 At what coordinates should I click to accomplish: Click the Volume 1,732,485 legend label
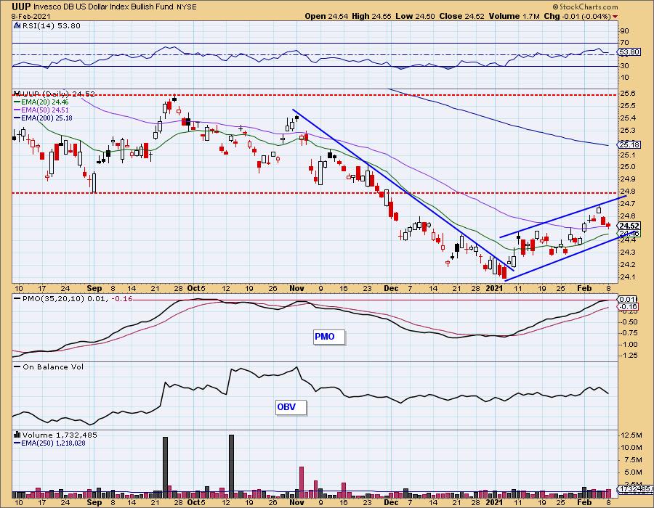[x=60, y=435]
